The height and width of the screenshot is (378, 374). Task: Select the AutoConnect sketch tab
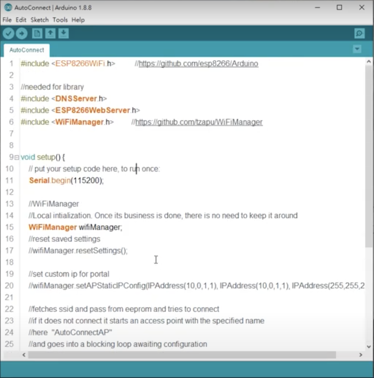tap(27, 50)
